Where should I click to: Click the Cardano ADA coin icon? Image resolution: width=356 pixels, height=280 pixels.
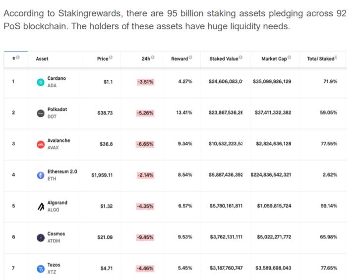[x=41, y=82]
